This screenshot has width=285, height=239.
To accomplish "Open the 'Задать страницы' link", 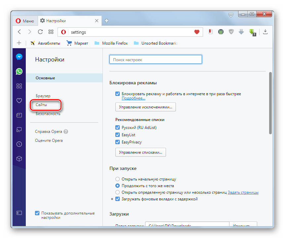I will coord(243,192).
